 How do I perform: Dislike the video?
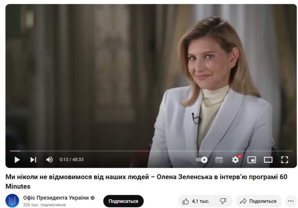pyautogui.click(x=223, y=201)
